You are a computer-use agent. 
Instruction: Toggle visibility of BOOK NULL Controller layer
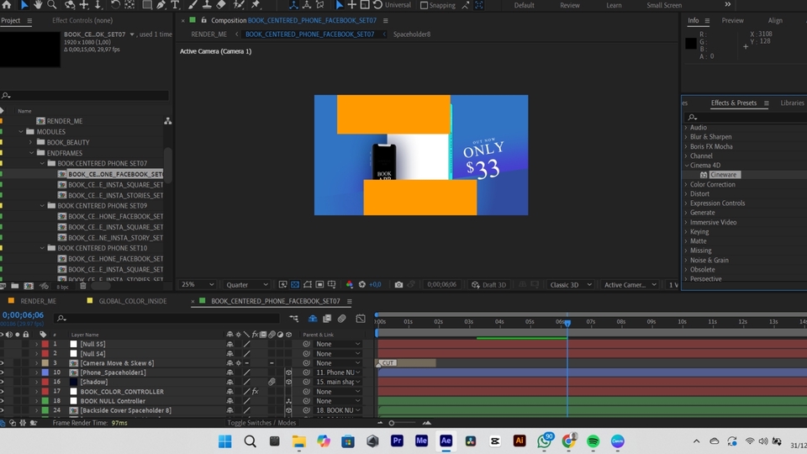pyautogui.click(x=2, y=401)
